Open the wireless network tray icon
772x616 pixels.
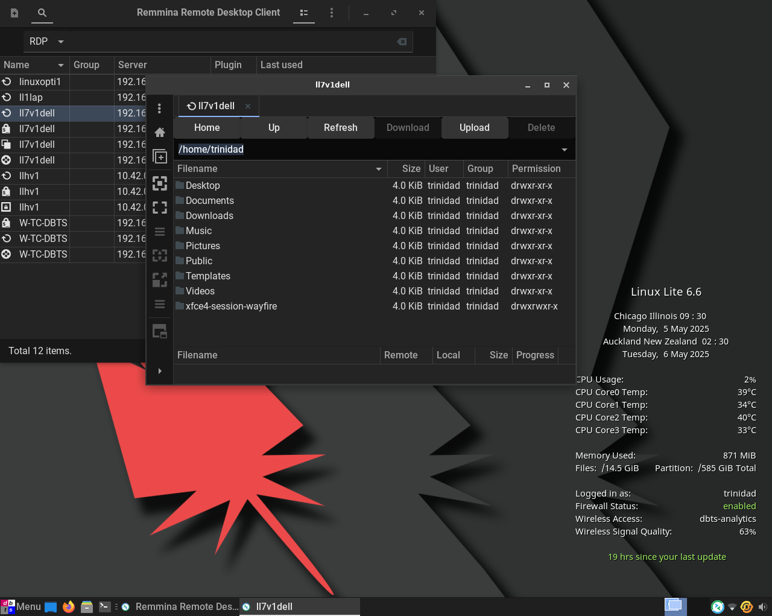(x=732, y=607)
